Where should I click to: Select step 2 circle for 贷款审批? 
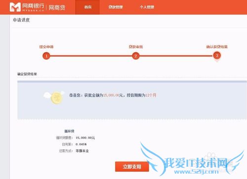[136, 56]
